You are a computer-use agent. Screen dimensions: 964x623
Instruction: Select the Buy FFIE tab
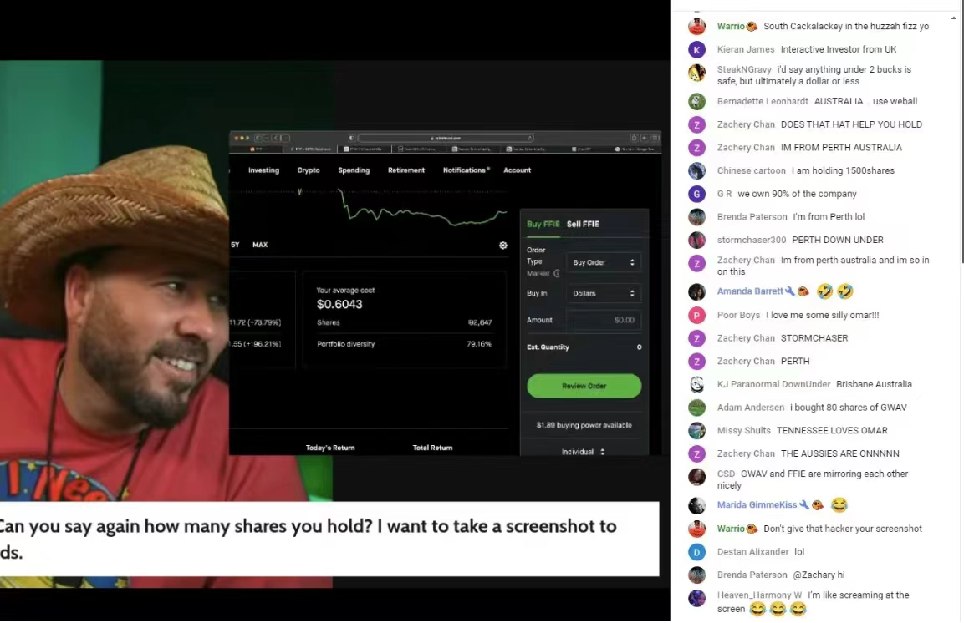[543, 224]
